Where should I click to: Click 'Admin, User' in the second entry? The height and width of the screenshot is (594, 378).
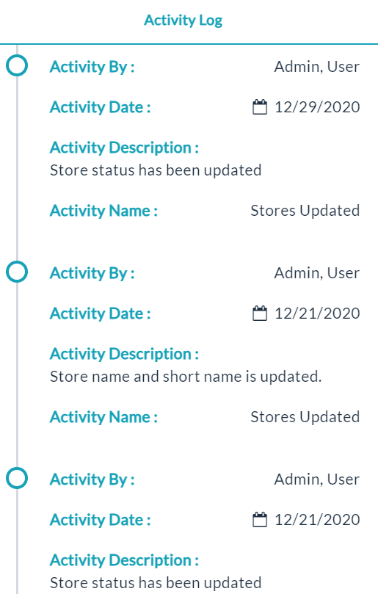[317, 273]
